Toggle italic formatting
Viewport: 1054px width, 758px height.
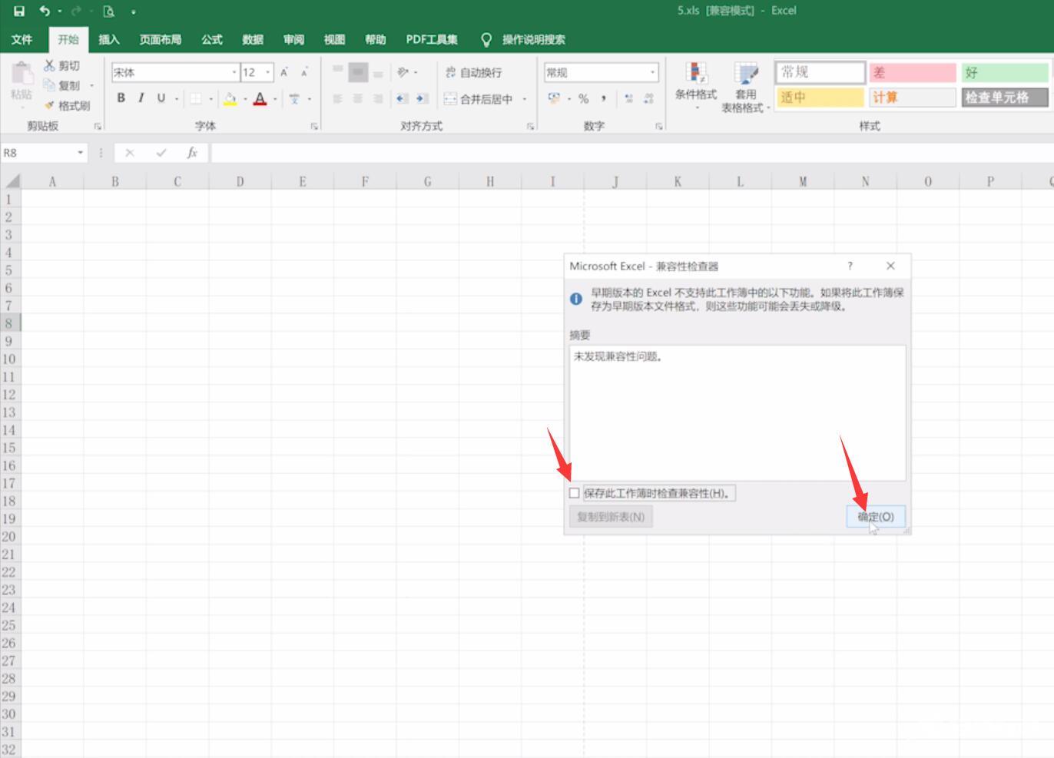click(x=141, y=98)
